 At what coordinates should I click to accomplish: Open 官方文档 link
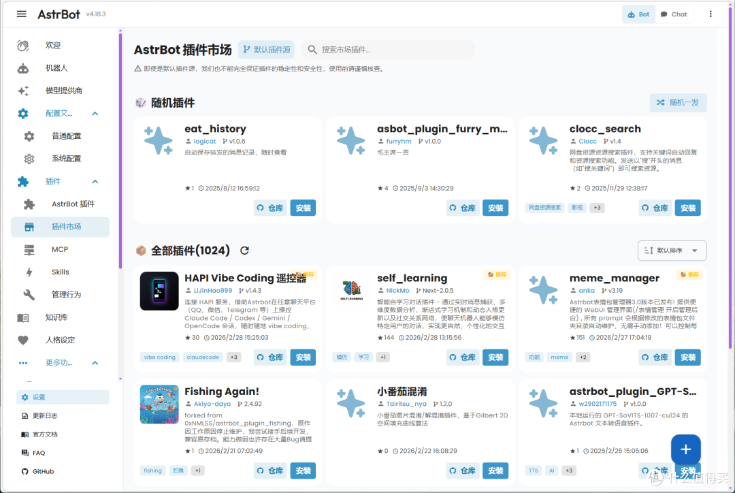click(63, 434)
